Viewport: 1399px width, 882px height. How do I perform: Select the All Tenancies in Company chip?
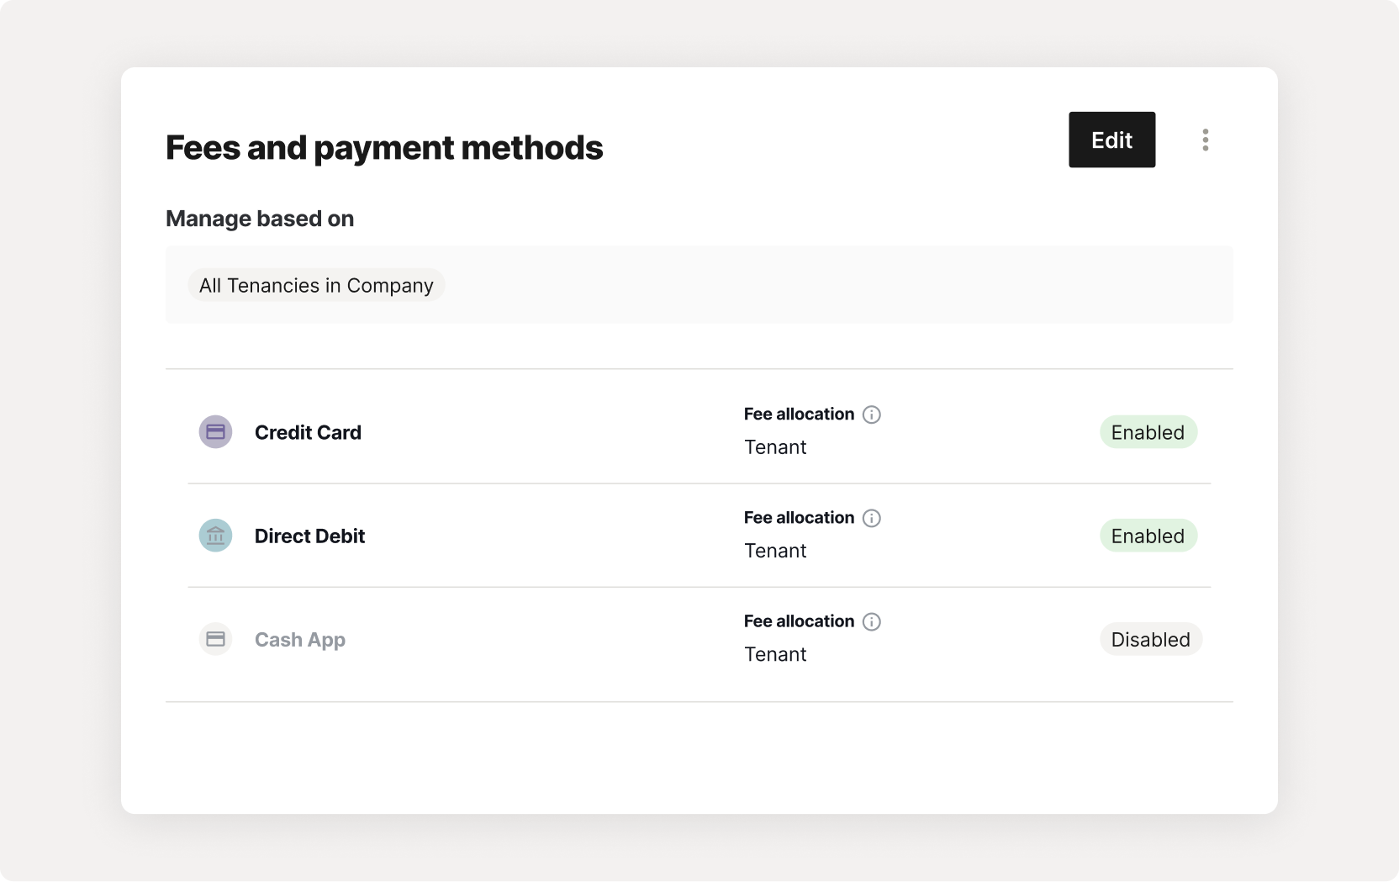point(316,285)
